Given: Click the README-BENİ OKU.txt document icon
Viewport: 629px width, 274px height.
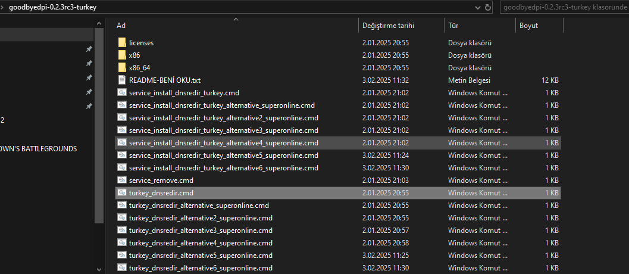Looking at the screenshot, I should 122,80.
